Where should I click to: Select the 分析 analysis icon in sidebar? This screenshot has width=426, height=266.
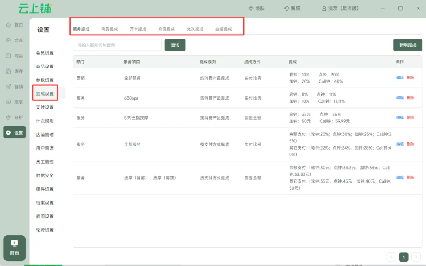tap(8, 117)
